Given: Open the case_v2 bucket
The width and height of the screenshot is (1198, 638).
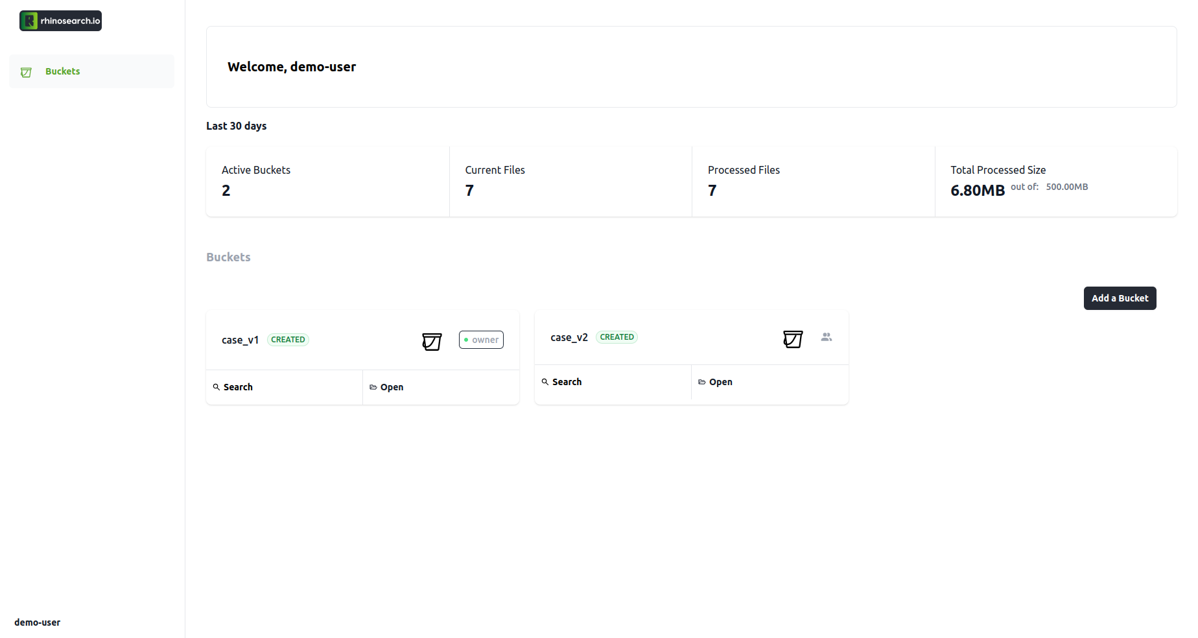Looking at the screenshot, I should point(769,382).
